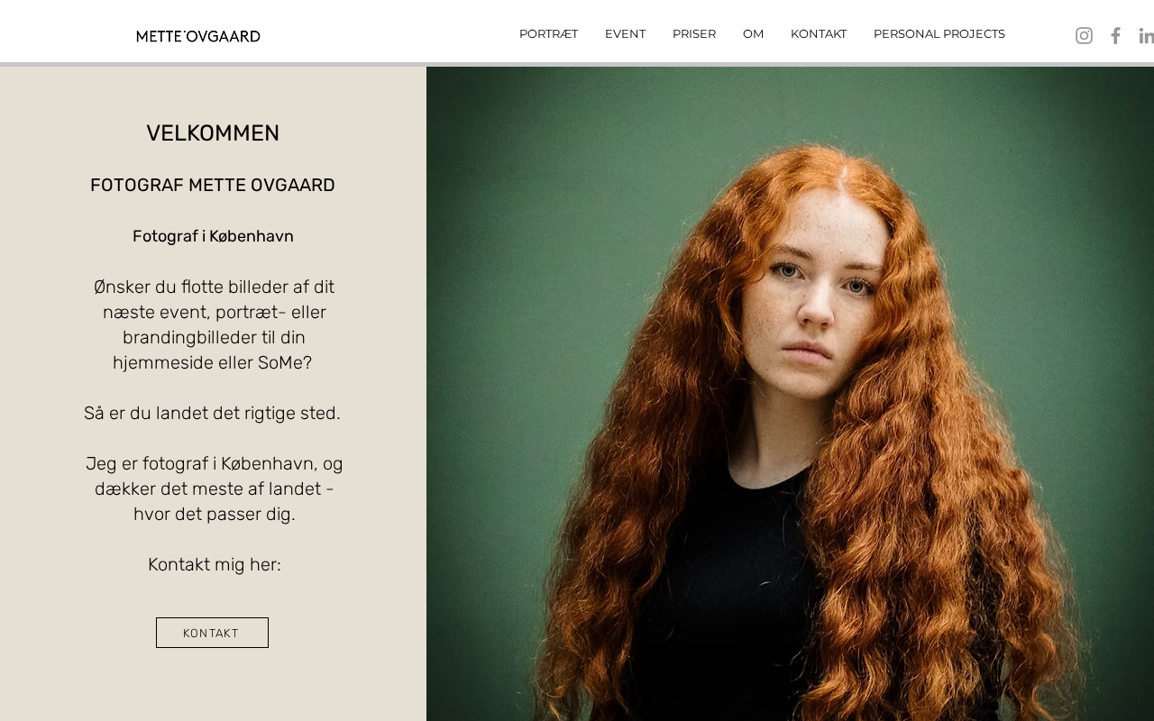Click the Fotograf Mette Ovgaard heading

click(x=213, y=186)
